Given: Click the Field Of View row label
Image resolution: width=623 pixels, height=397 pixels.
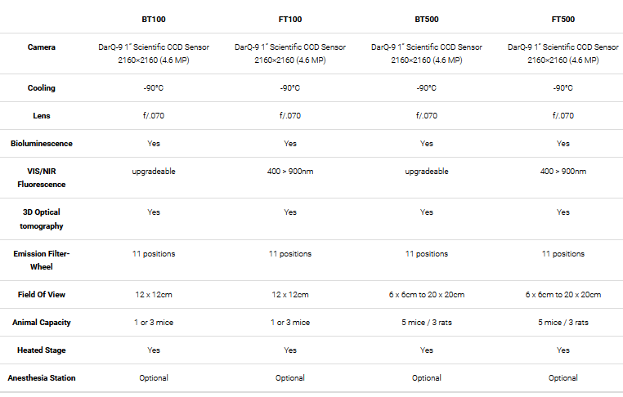Looking at the screenshot, I should (42, 295).
